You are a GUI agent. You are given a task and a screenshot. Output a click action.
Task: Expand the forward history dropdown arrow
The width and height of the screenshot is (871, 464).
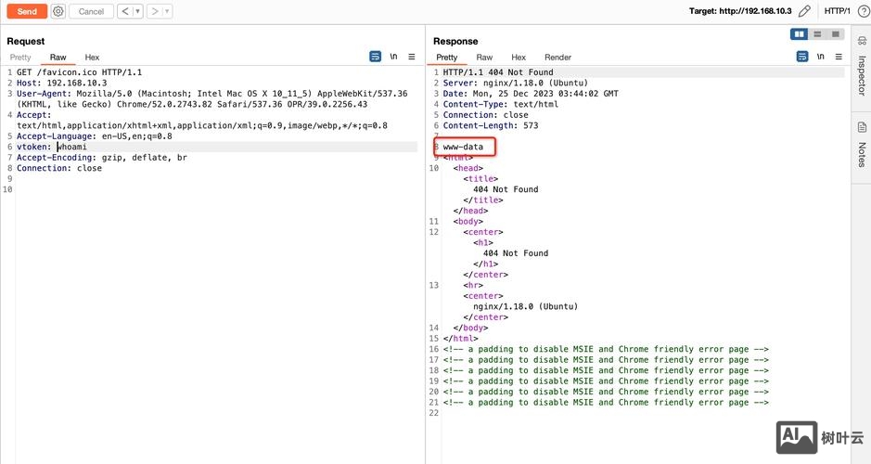tap(168, 11)
